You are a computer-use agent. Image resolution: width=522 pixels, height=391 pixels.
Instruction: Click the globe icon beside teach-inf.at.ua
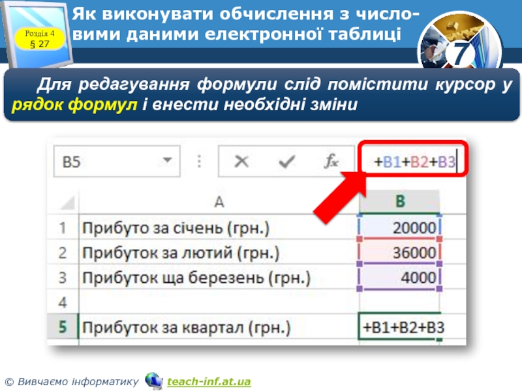pyautogui.click(x=153, y=381)
